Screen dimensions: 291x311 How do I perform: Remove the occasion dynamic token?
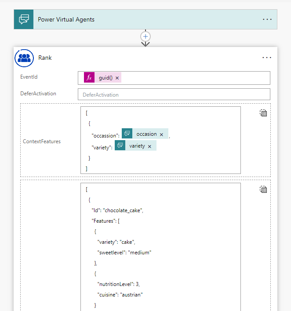[161, 134]
